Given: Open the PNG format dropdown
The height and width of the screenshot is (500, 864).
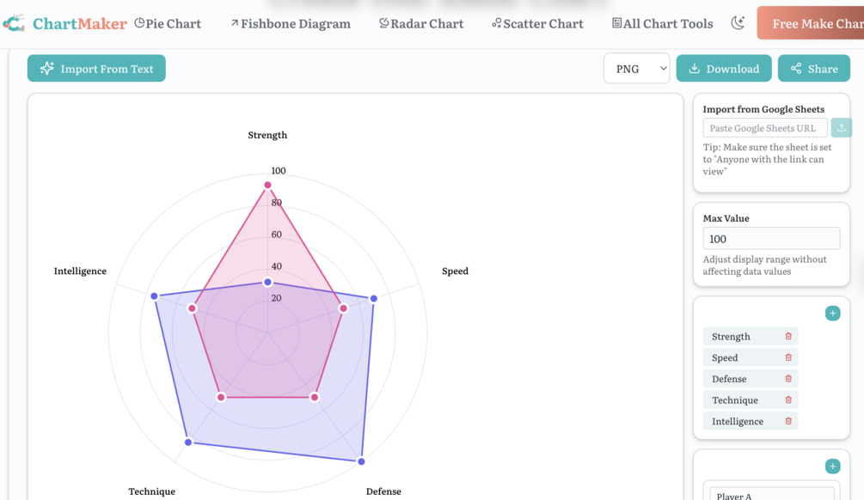Looking at the screenshot, I should click(x=636, y=68).
